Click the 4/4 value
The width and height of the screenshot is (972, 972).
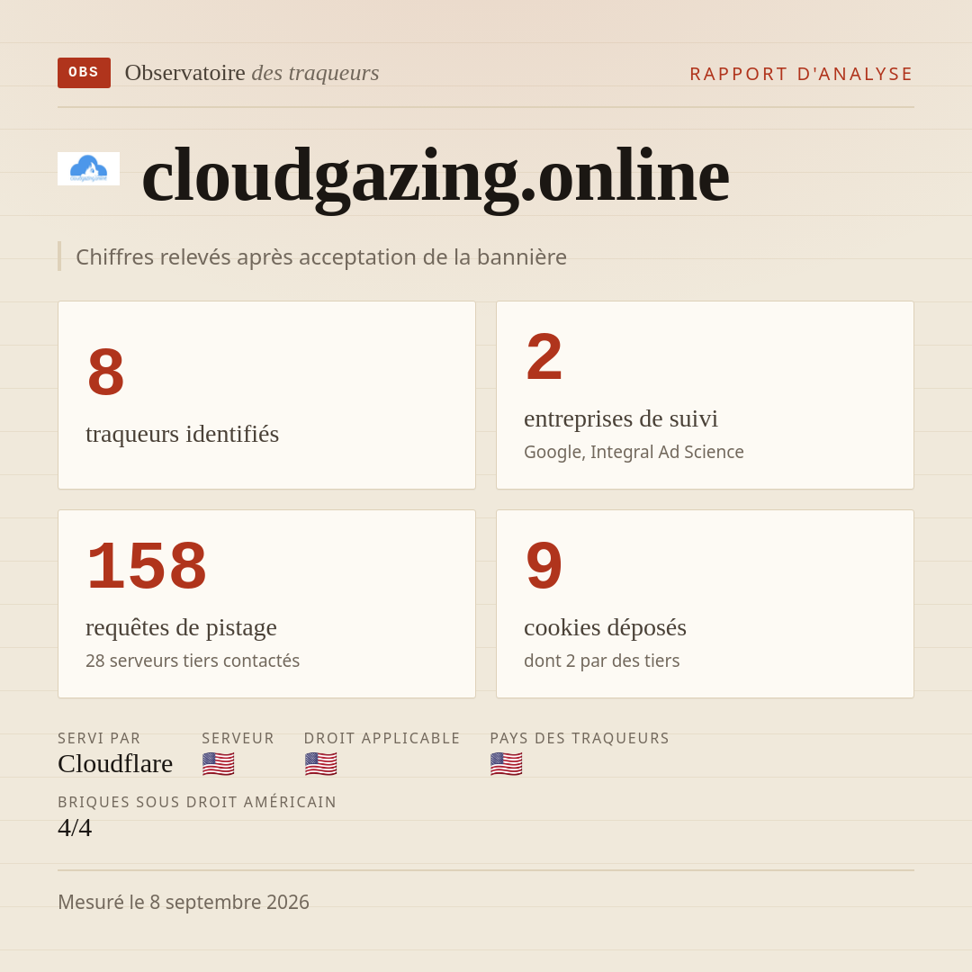pyautogui.click(x=75, y=828)
